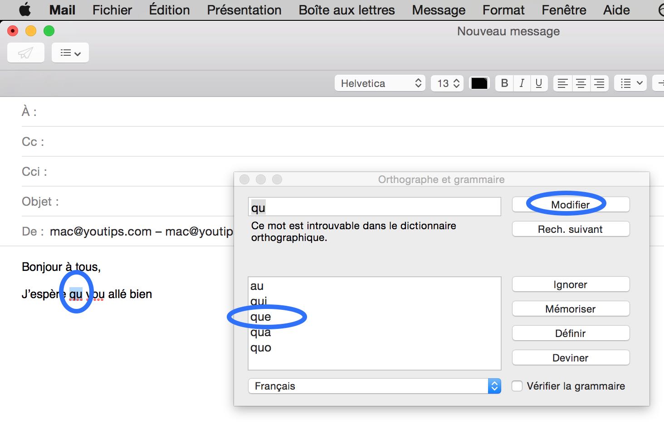
Task: Open the font size 13 selector
Action: (x=447, y=83)
